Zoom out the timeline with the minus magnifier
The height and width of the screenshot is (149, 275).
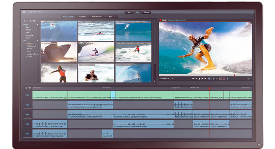(x=26, y=88)
